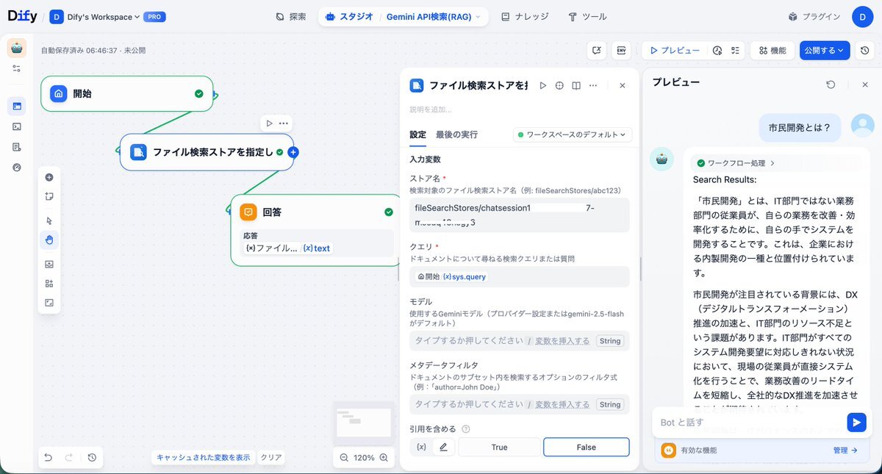The height and width of the screenshot is (474, 882).
Task: Send message in Bot chat
Action: [x=856, y=422]
